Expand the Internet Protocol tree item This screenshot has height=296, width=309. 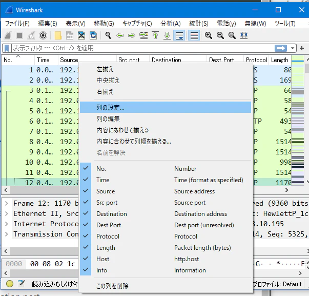coord(7,224)
